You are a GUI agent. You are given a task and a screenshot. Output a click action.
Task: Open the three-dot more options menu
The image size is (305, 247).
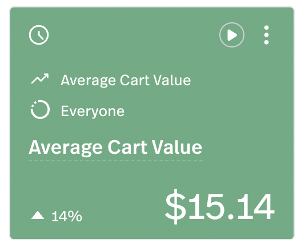click(266, 35)
